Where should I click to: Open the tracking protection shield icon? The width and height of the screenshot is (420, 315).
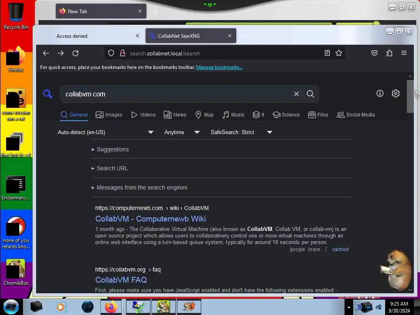pyautogui.click(x=111, y=53)
